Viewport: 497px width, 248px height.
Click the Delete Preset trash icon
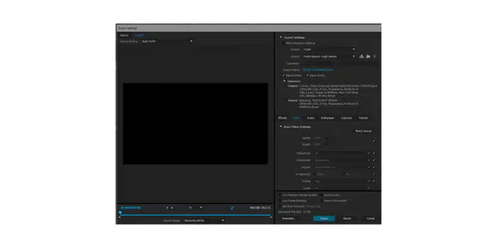tap(375, 56)
